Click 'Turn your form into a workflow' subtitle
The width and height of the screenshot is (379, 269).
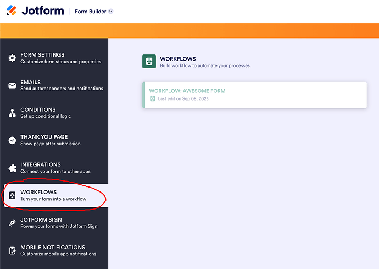53,199
